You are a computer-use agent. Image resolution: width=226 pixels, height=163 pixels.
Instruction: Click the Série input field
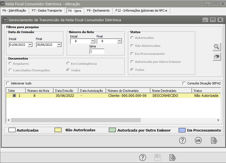tap(97, 51)
